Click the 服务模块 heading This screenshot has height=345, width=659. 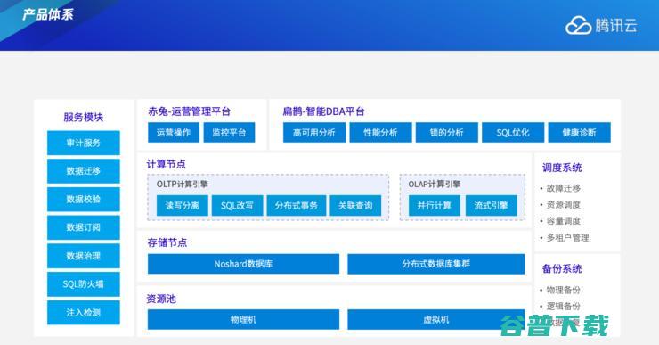[x=83, y=117]
